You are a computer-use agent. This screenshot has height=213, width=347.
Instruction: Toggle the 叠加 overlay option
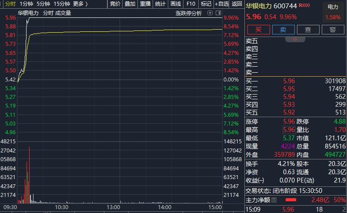tap(130, 4)
